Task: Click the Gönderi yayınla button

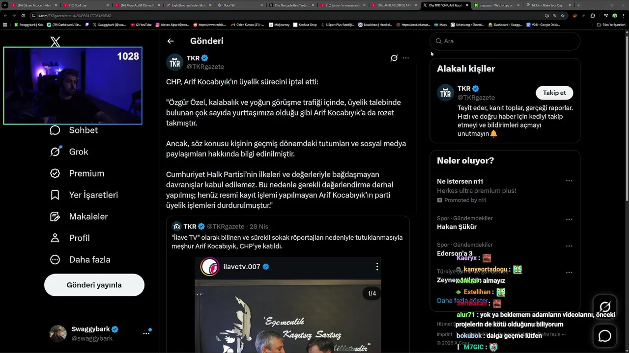Action: point(94,285)
